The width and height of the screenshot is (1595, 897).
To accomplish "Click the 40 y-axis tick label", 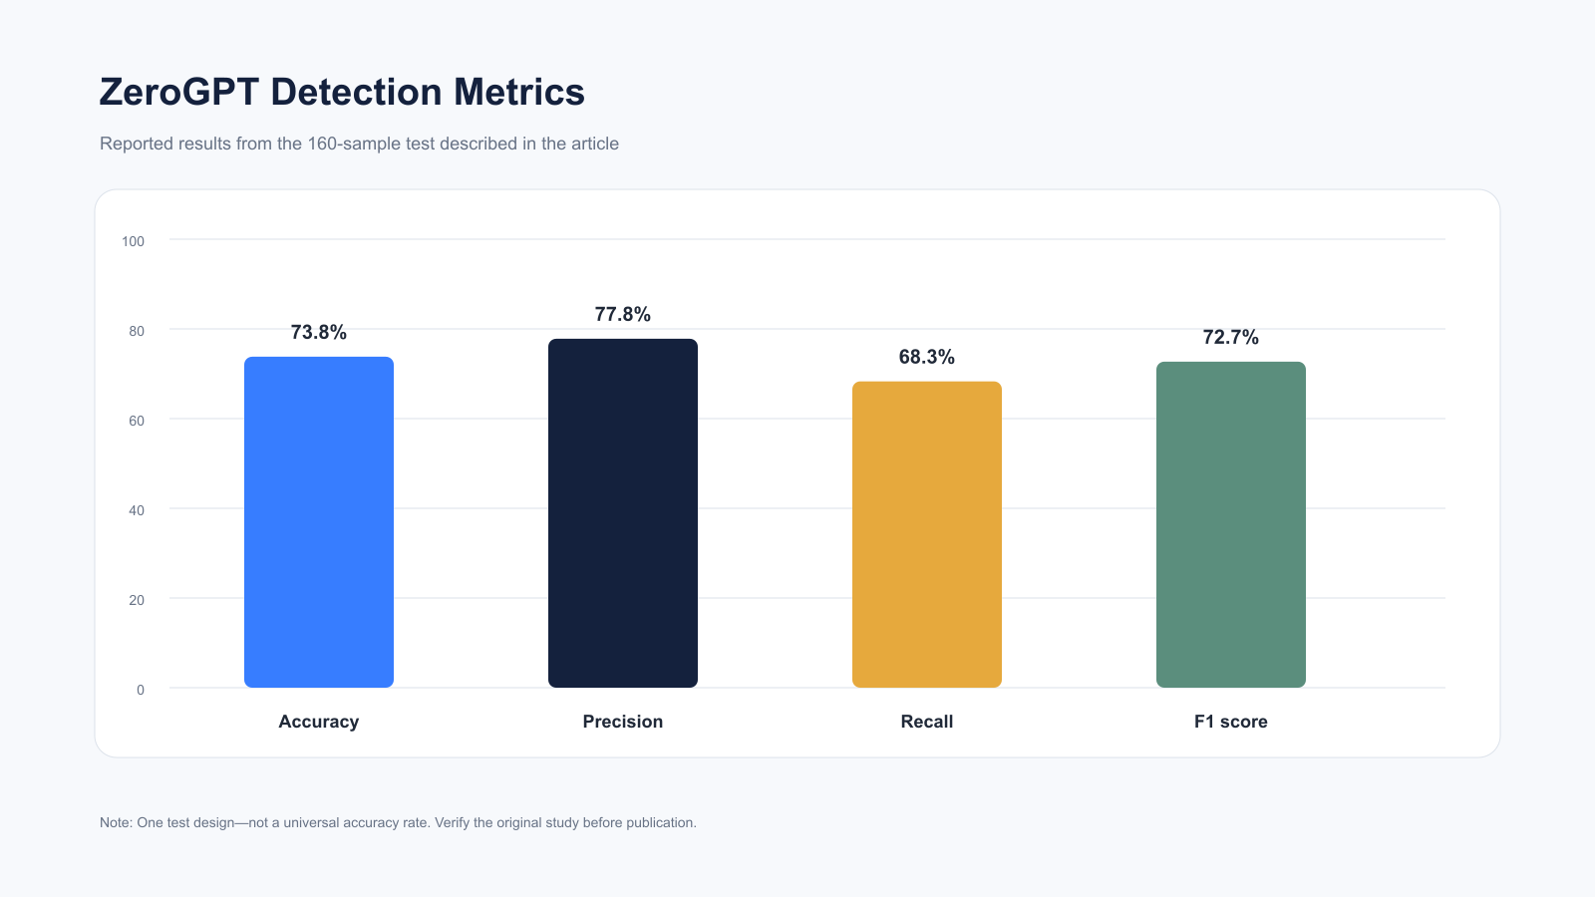I will coord(137,510).
